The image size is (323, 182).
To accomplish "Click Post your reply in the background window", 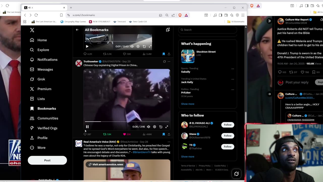I will click(297, 82).
